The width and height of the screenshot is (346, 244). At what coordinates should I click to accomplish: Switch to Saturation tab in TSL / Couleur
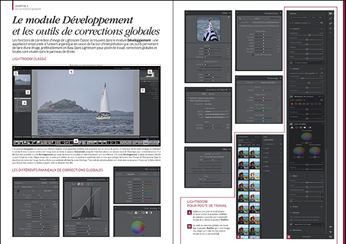pyautogui.click(x=131, y=174)
